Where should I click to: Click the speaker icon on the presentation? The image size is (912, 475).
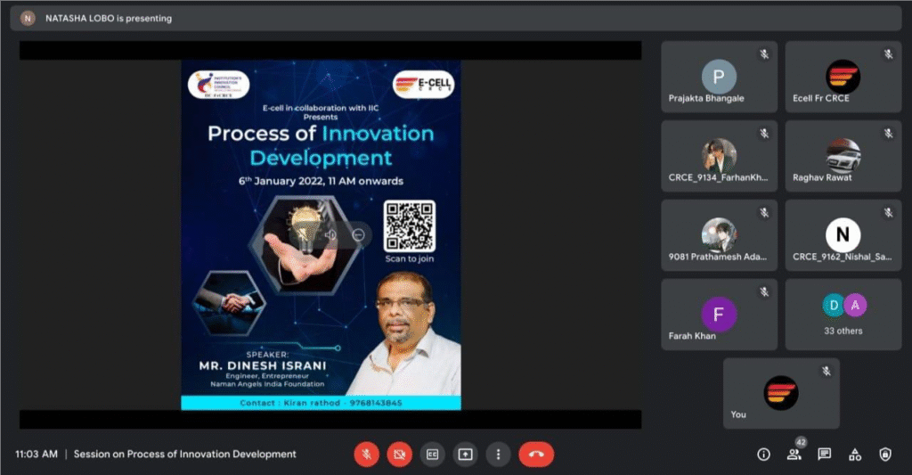(x=330, y=235)
